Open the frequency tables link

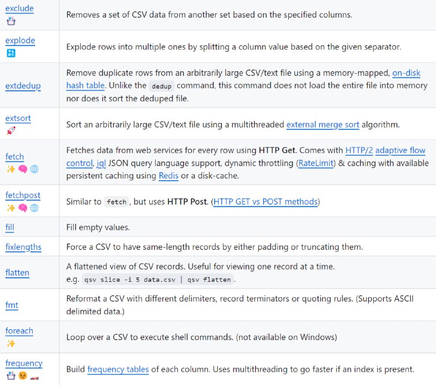(118, 369)
